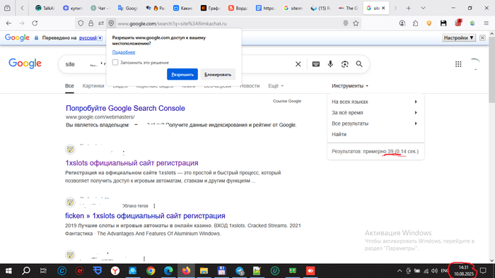Open the Ещё more search types dropdown

pos(276,86)
